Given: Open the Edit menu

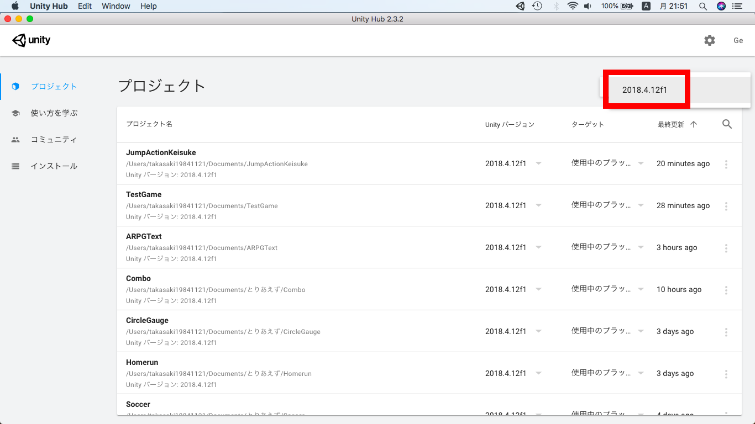Looking at the screenshot, I should pos(85,6).
